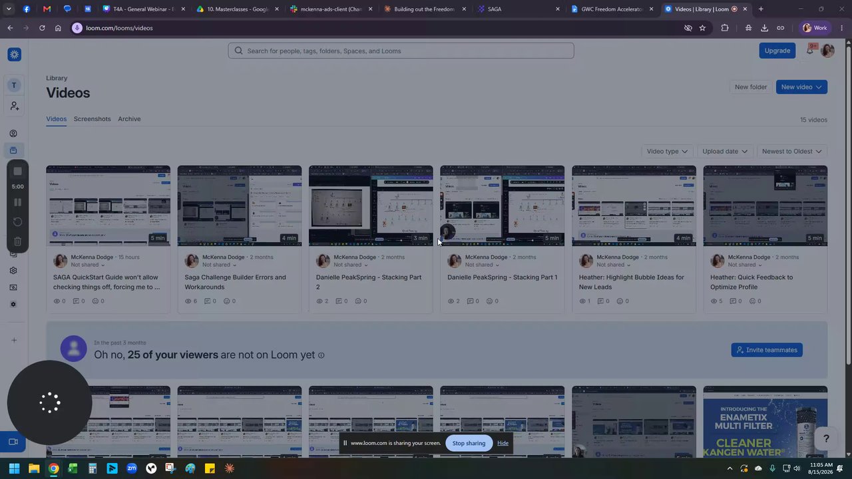Bookmark this page with the star icon
The width and height of the screenshot is (852, 479).
pos(702,28)
